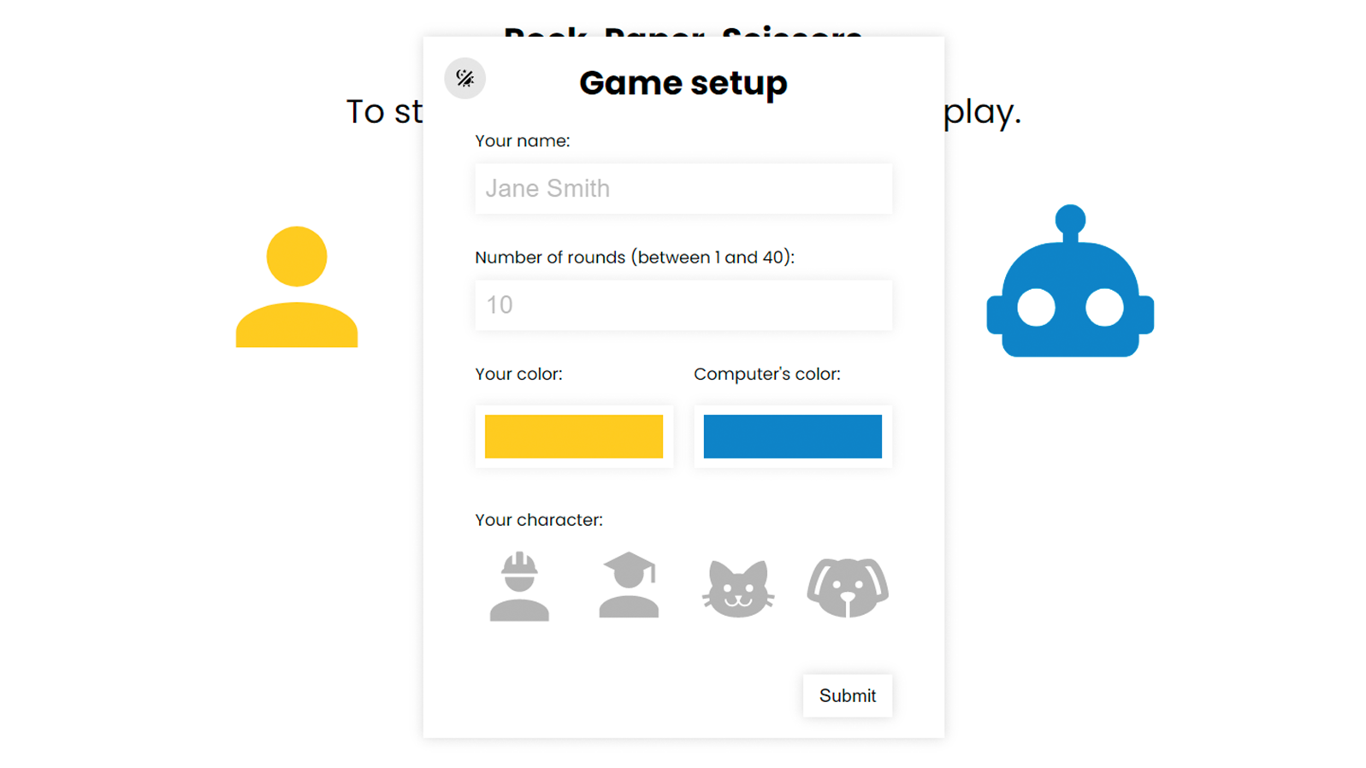The width and height of the screenshot is (1366, 768).
Task: Click the 'Number of rounds' label
Action: click(x=634, y=257)
